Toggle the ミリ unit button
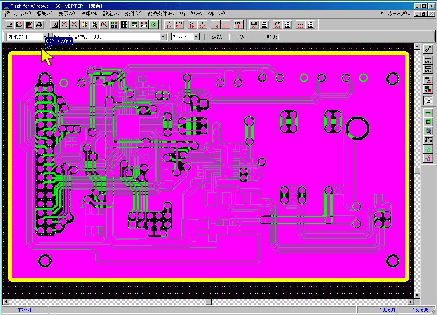The width and height of the screenshot is (437, 315). (x=242, y=37)
